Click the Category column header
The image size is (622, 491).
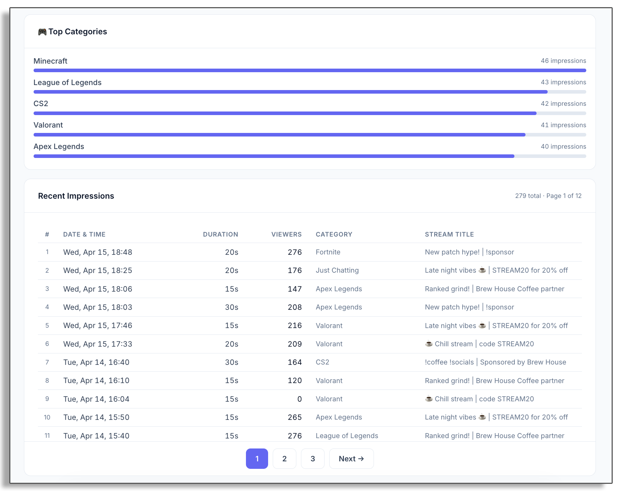click(x=334, y=234)
